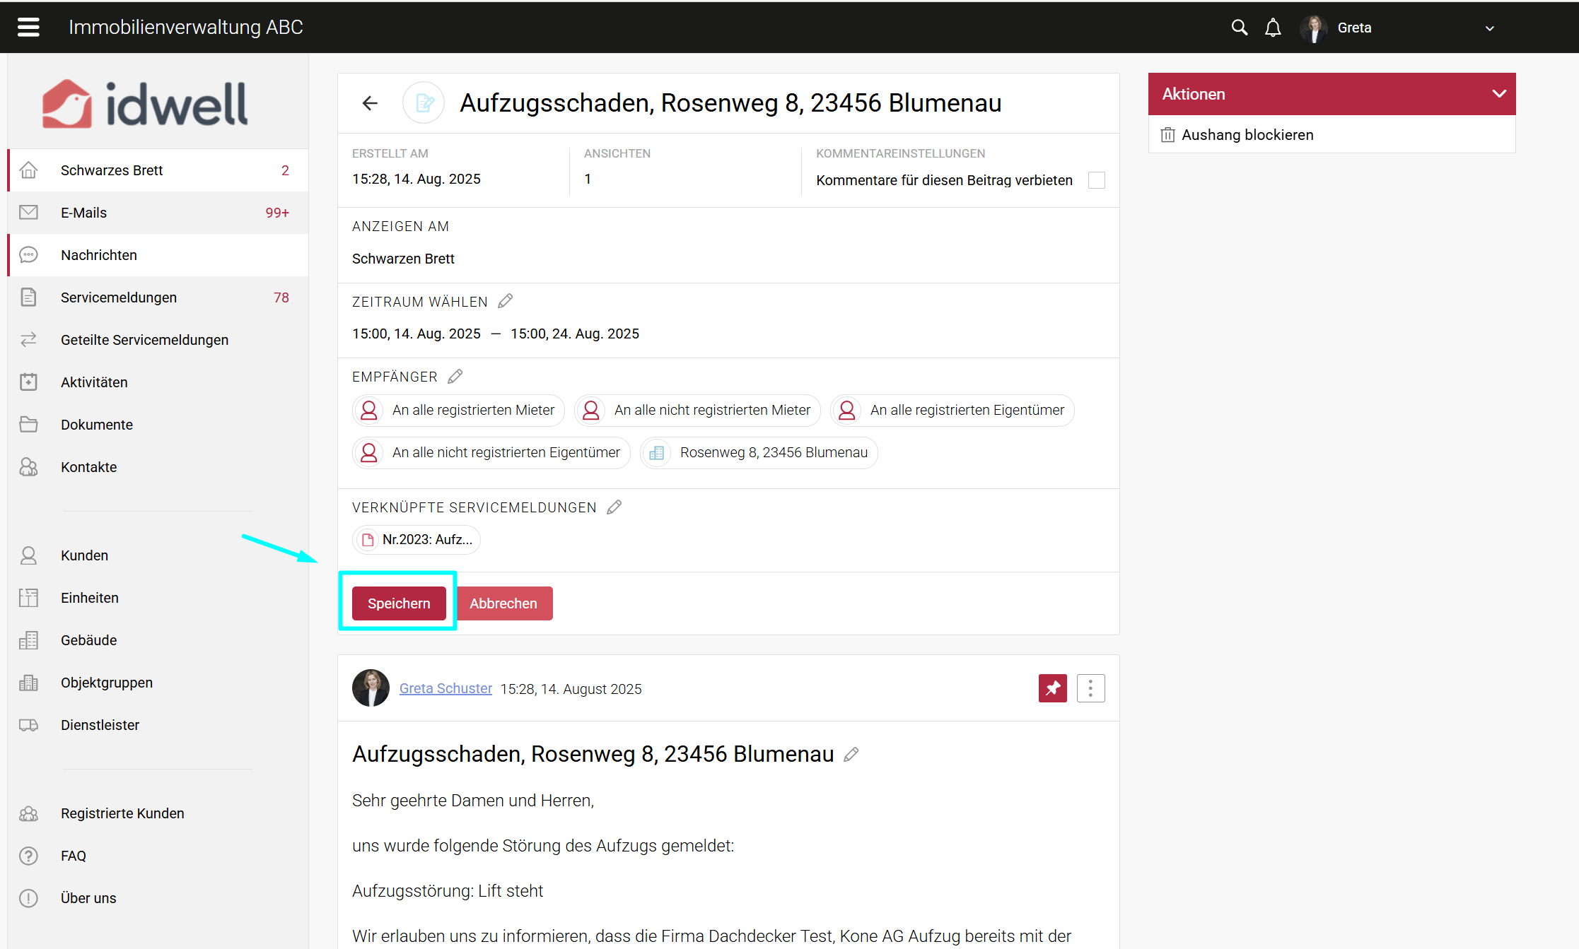The height and width of the screenshot is (949, 1579).
Task: Open Über uns in sidebar
Action: pos(158,898)
